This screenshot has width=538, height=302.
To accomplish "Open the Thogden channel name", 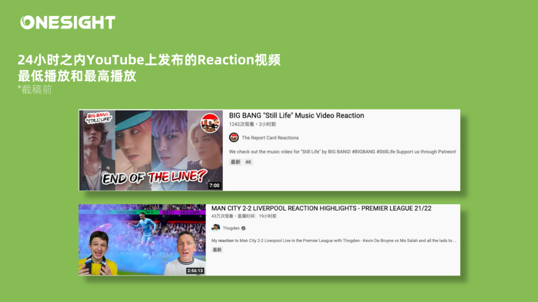I will 231,228.
